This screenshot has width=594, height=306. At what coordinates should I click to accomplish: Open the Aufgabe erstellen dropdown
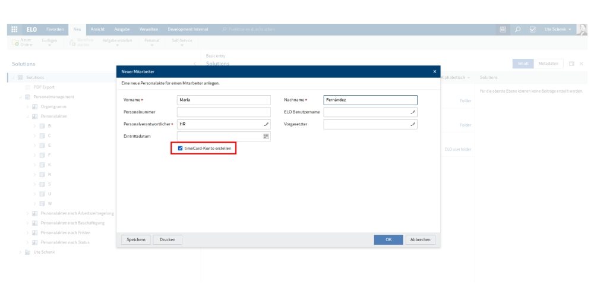117,42
